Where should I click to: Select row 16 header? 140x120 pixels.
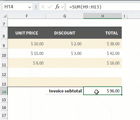coord(4,106)
